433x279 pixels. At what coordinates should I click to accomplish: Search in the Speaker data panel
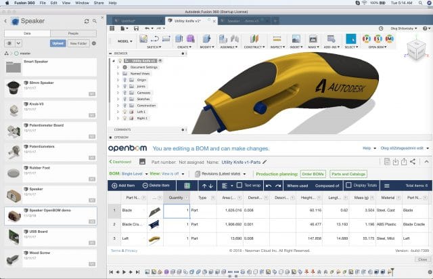[95, 21]
